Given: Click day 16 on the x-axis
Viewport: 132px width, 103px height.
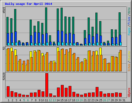Looking at the screenshot, I should point(66,100).
